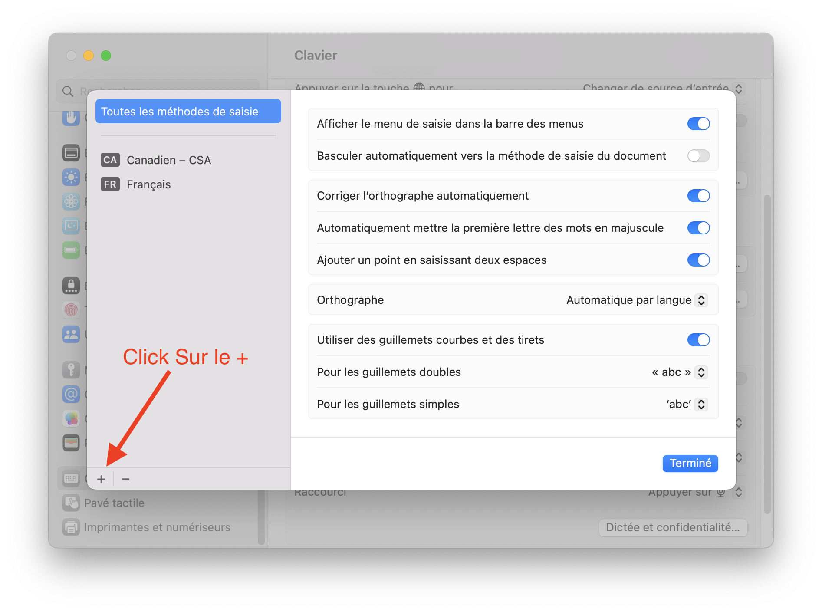Click the magnifier icon in the search field

[x=68, y=91]
